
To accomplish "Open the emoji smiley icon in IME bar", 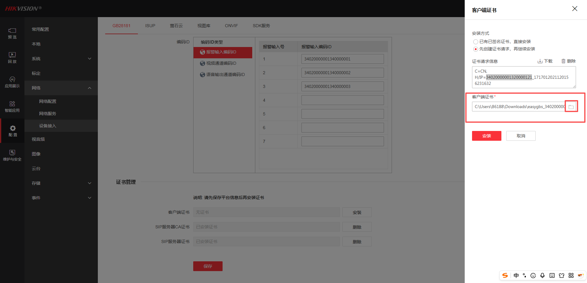I will click(x=533, y=275).
